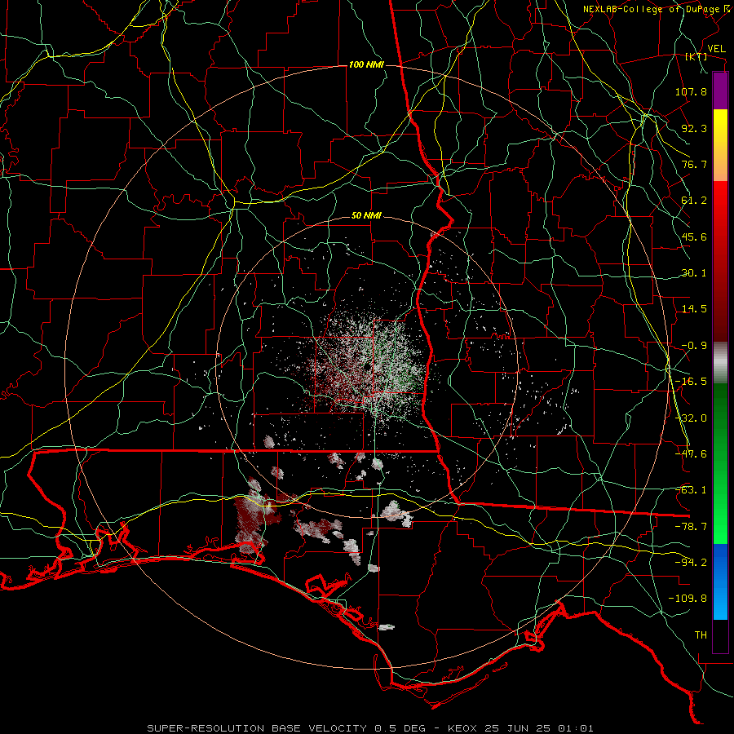Screen dimensions: 734x734
Task: Click the purple segment of the velocity color bar
Action: (720, 91)
